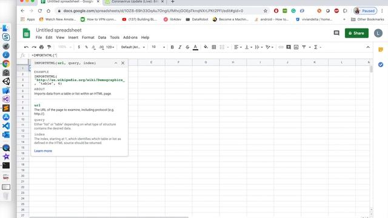388x218 pixels.
Task: Toggle italic formatting
Action: 180,47
